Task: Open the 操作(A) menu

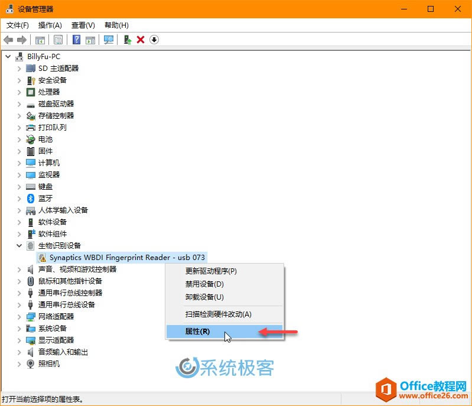Action: coord(50,25)
